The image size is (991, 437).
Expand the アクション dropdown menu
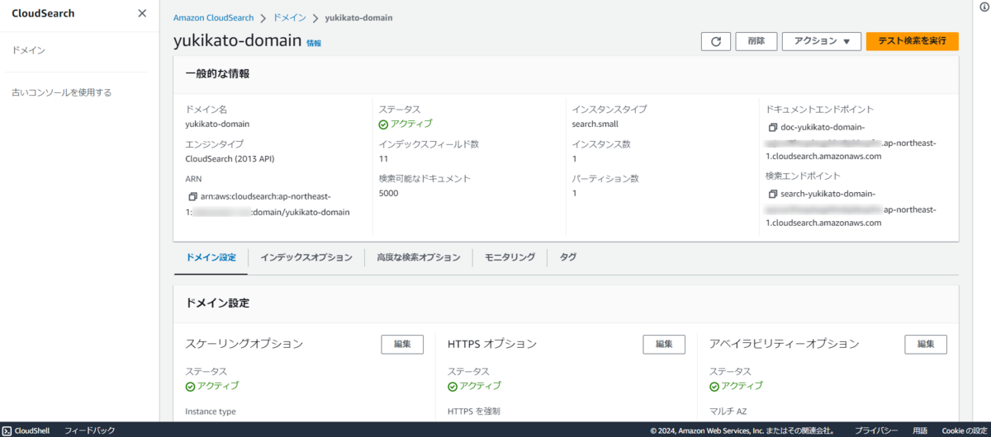tap(822, 41)
